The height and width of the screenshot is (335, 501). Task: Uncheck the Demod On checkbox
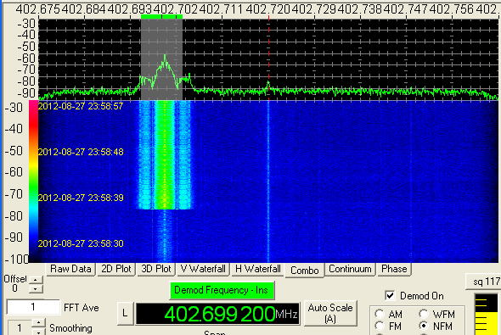click(390, 296)
